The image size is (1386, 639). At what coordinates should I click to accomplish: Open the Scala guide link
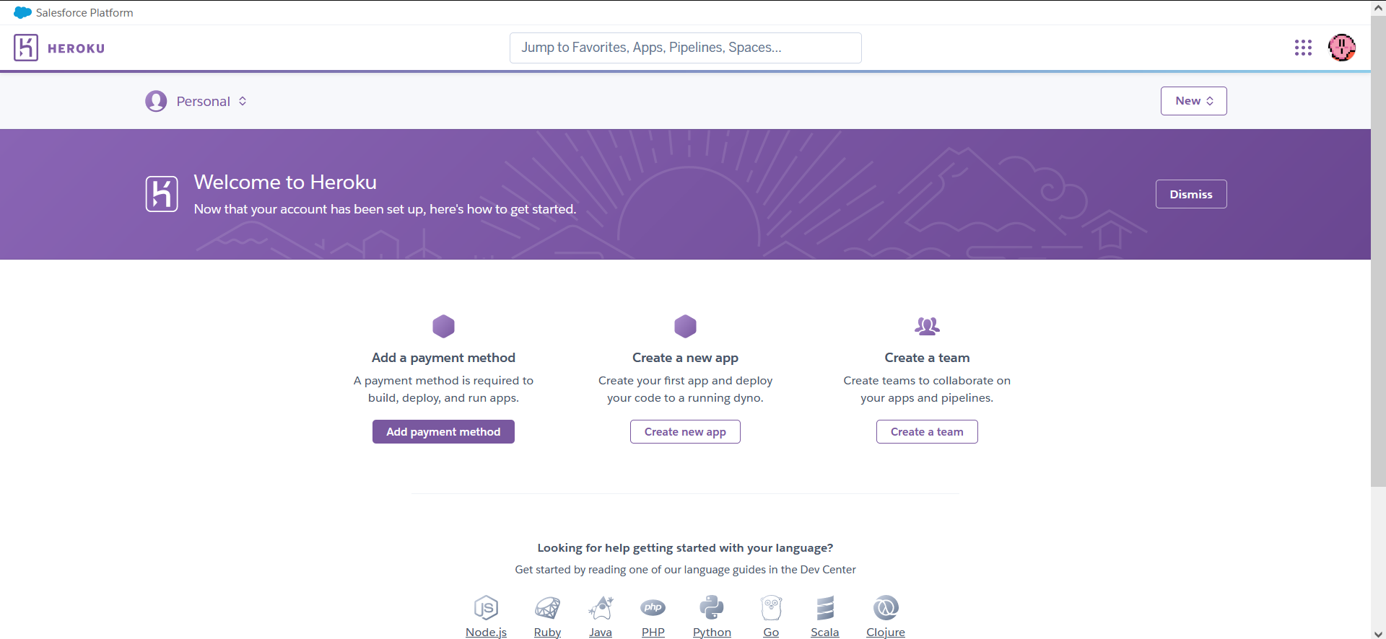pos(825,632)
